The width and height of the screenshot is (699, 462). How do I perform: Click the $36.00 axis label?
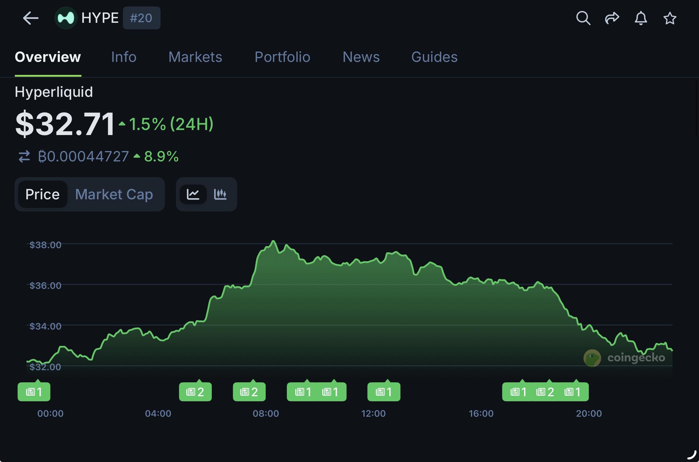45,285
